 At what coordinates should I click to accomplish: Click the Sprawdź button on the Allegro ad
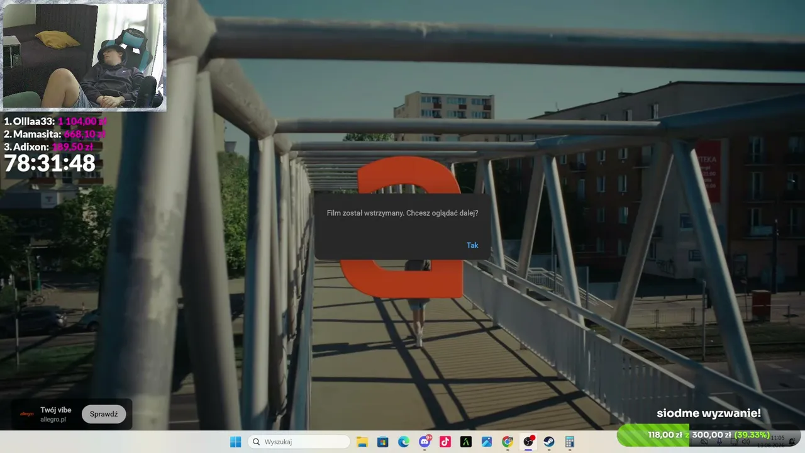pyautogui.click(x=104, y=414)
